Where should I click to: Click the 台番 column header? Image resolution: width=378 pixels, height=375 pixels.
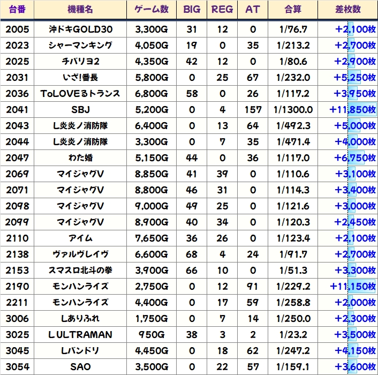pos(17,10)
